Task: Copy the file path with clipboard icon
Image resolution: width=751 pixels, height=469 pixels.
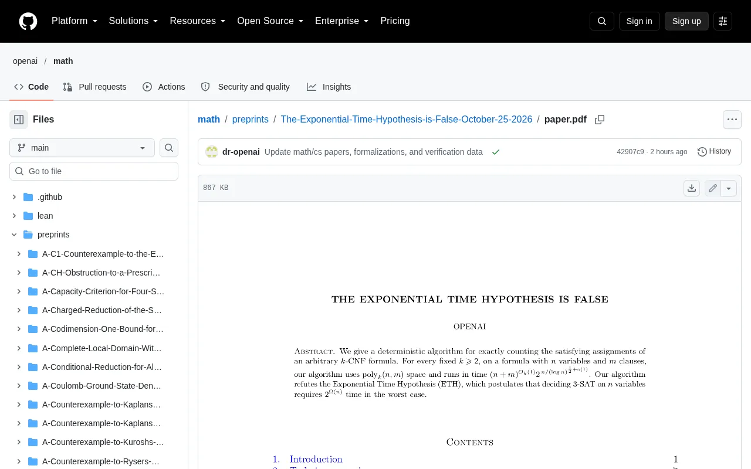Action: pos(600,120)
